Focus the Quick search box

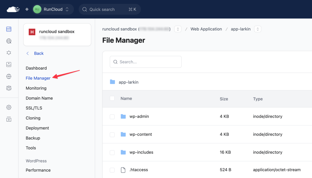click(x=110, y=9)
